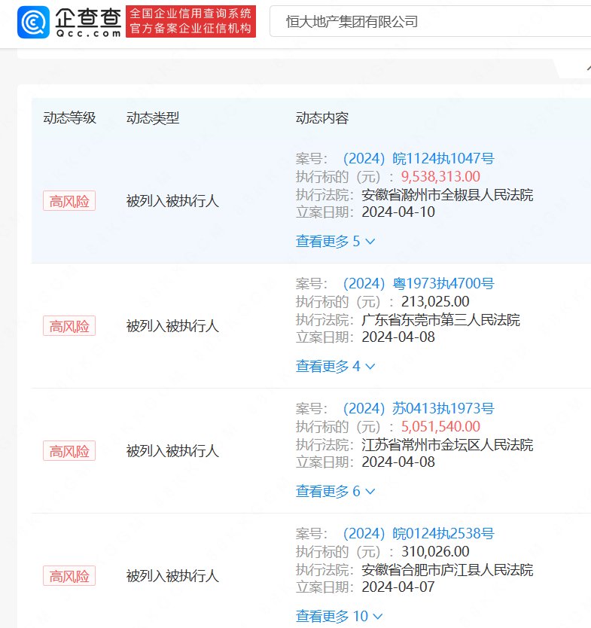This screenshot has height=628, width=591.
Task: Click the red official credit agency banner
Action: click(x=190, y=22)
